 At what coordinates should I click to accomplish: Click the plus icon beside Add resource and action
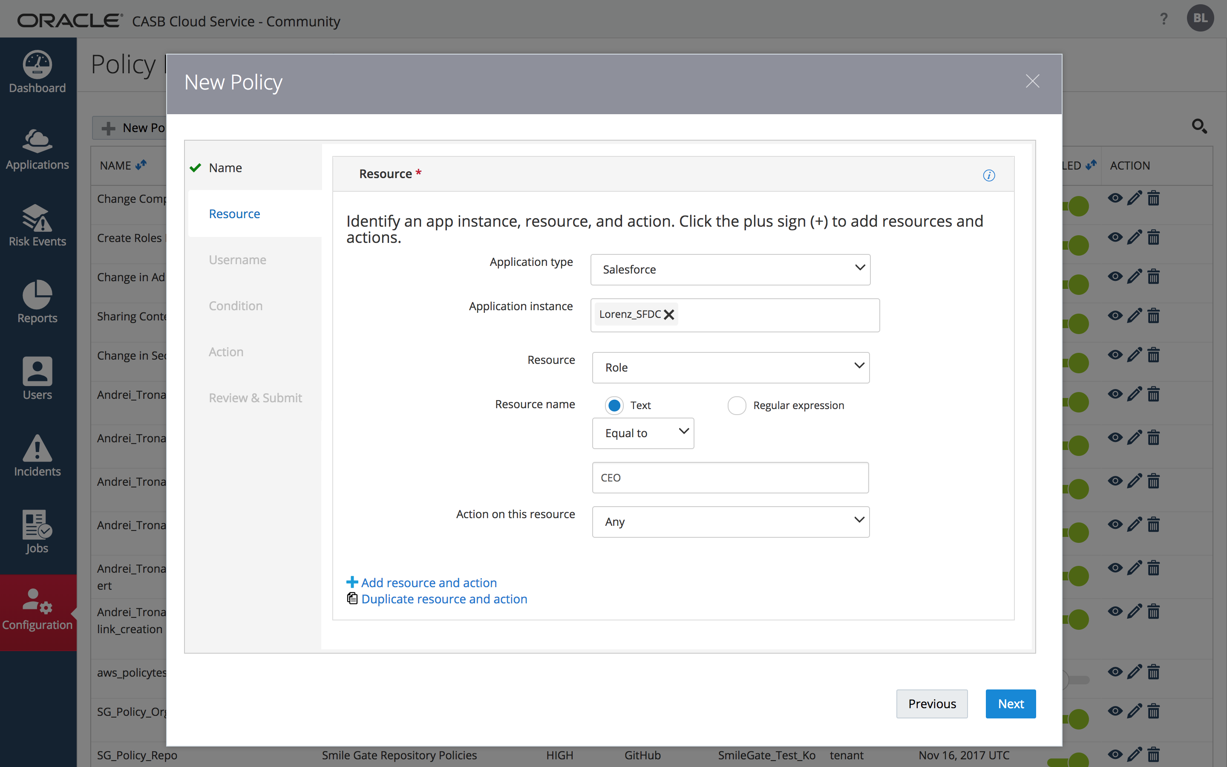pyautogui.click(x=352, y=582)
